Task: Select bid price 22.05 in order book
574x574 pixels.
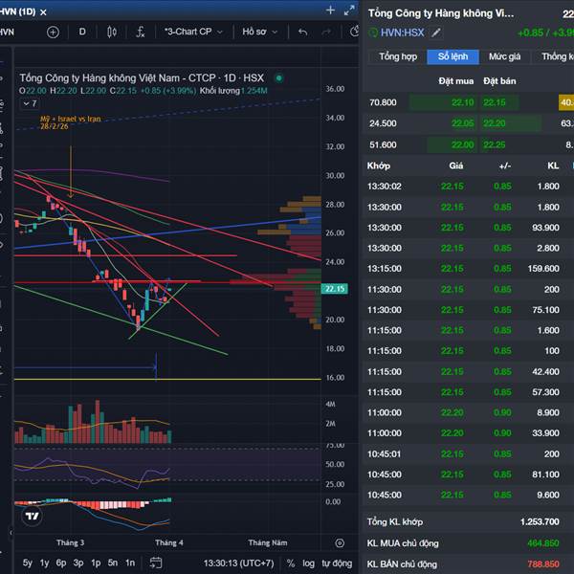Action: [x=463, y=123]
